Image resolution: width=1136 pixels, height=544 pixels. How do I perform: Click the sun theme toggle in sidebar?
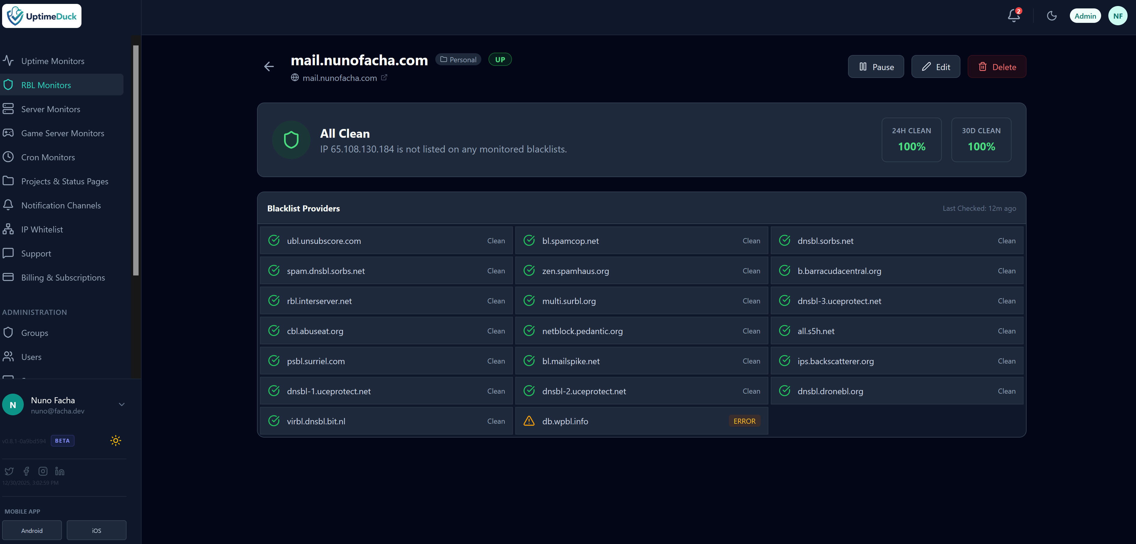click(x=115, y=440)
